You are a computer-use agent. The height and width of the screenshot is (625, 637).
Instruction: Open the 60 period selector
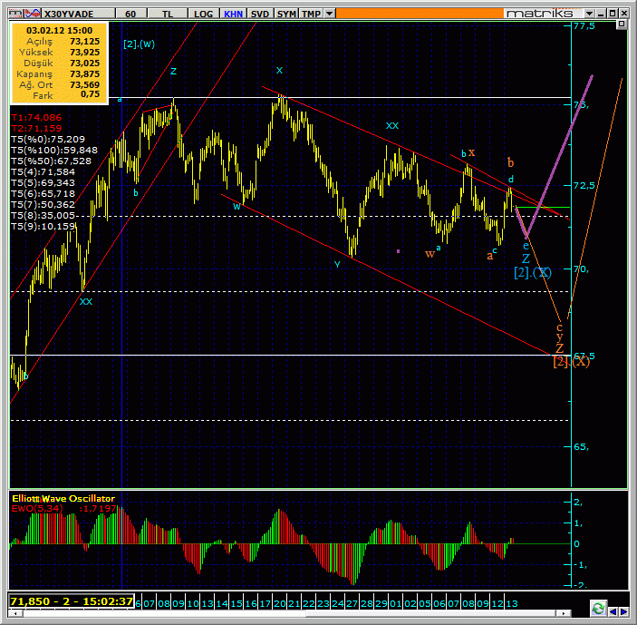click(x=131, y=15)
